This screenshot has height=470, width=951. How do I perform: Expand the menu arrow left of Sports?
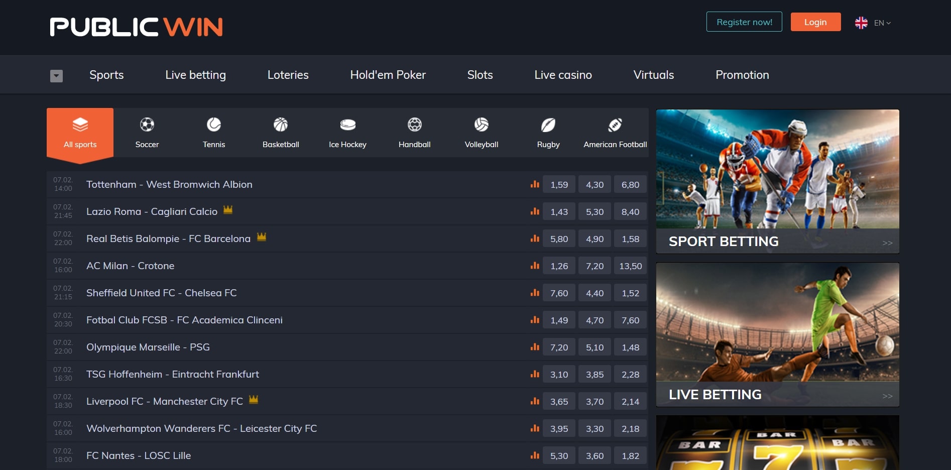(x=56, y=76)
